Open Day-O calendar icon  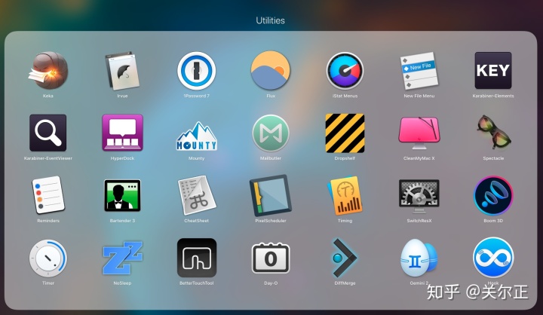pos(271,258)
